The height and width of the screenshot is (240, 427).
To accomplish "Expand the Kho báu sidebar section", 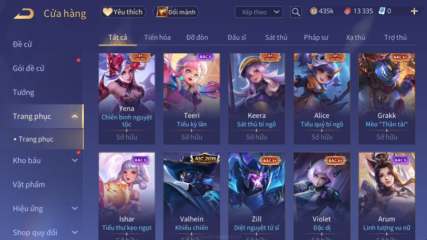I will (75, 160).
